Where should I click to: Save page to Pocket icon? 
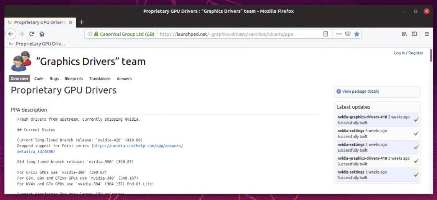[348, 34]
